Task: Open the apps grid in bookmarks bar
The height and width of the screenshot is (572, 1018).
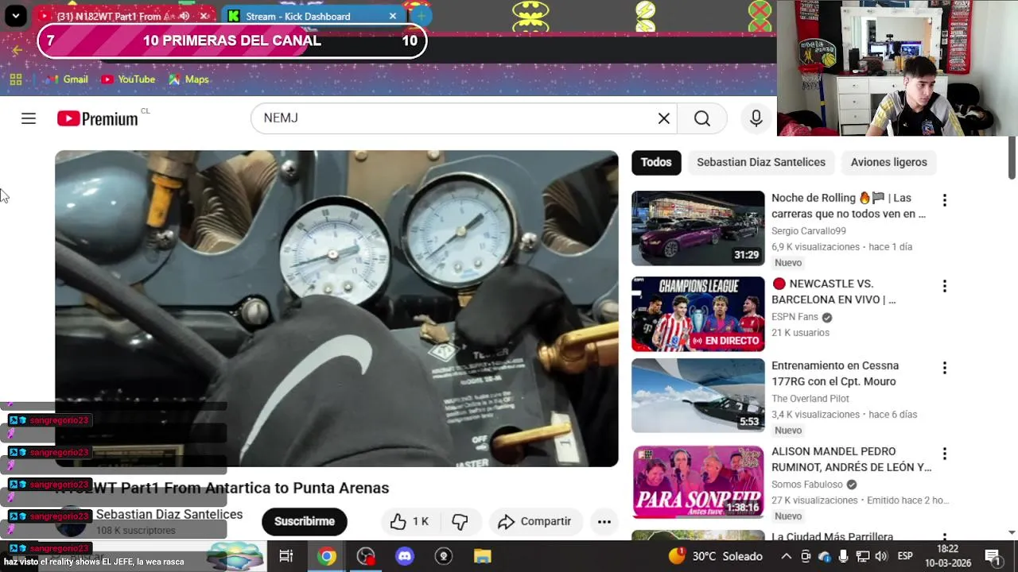Action: pos(15,79)
